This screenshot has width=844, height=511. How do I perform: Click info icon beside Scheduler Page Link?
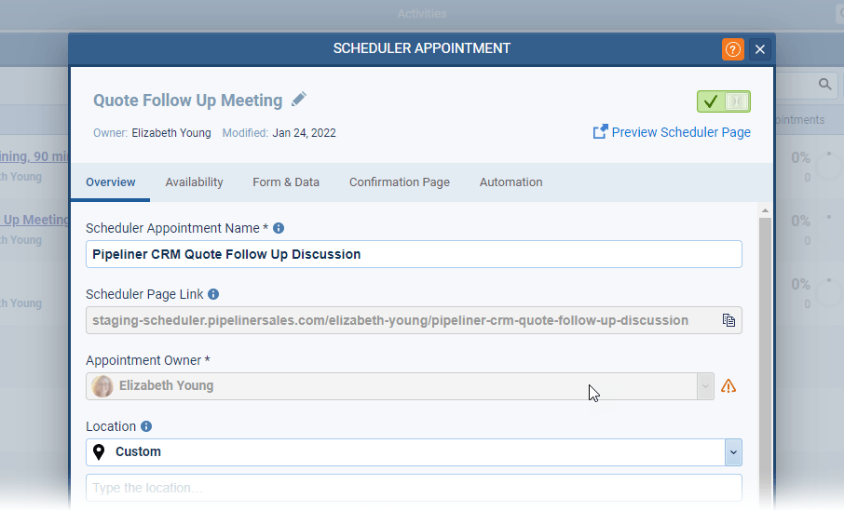pyautogui.click(x=213, y=294)
